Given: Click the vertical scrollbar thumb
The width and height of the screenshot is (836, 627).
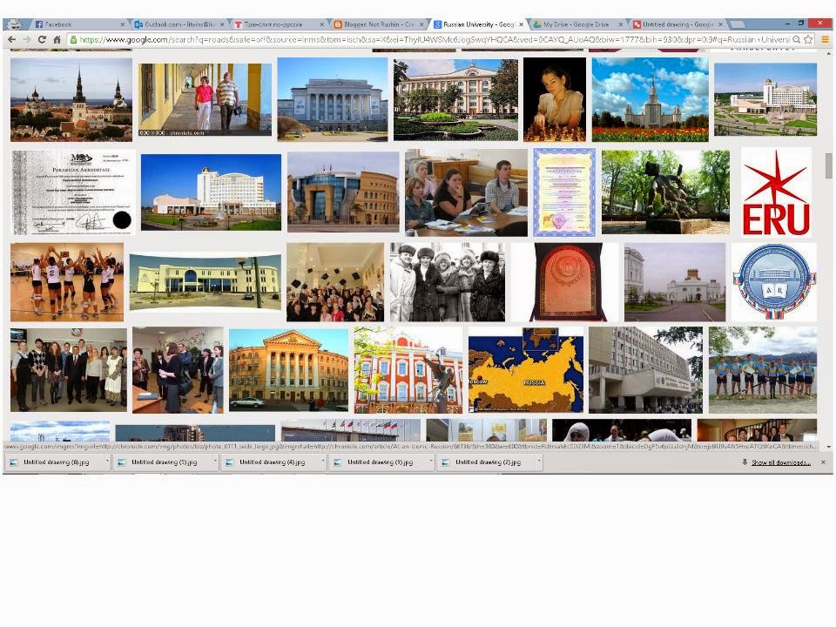Looking at the screenshot, I should [x=828, y=165].
